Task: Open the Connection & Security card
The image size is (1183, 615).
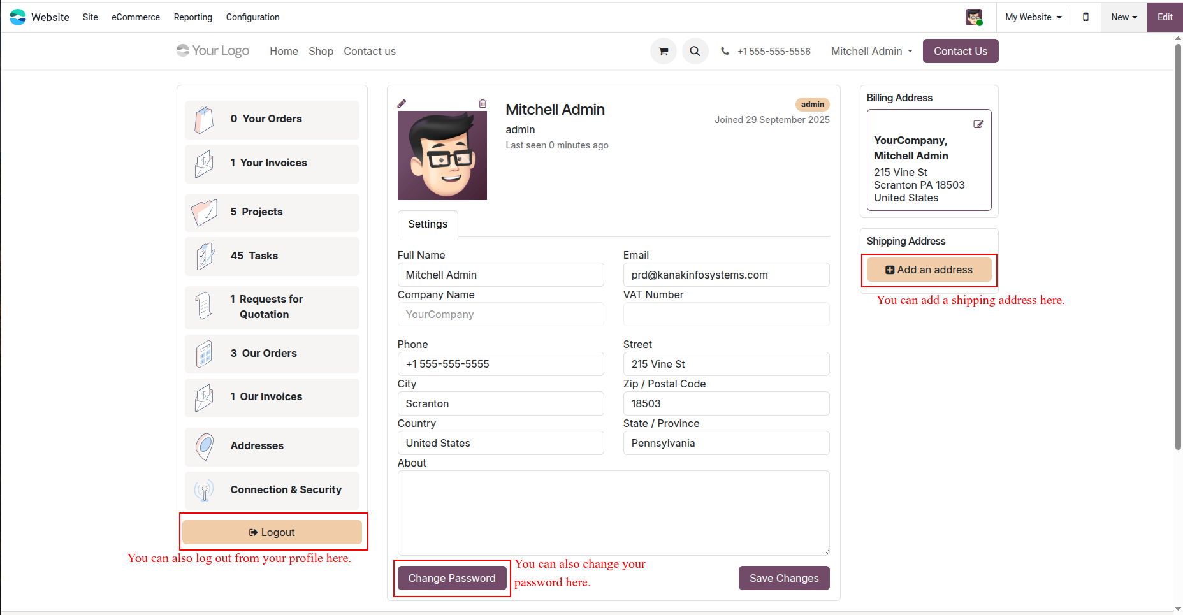Action: [272, 491]
